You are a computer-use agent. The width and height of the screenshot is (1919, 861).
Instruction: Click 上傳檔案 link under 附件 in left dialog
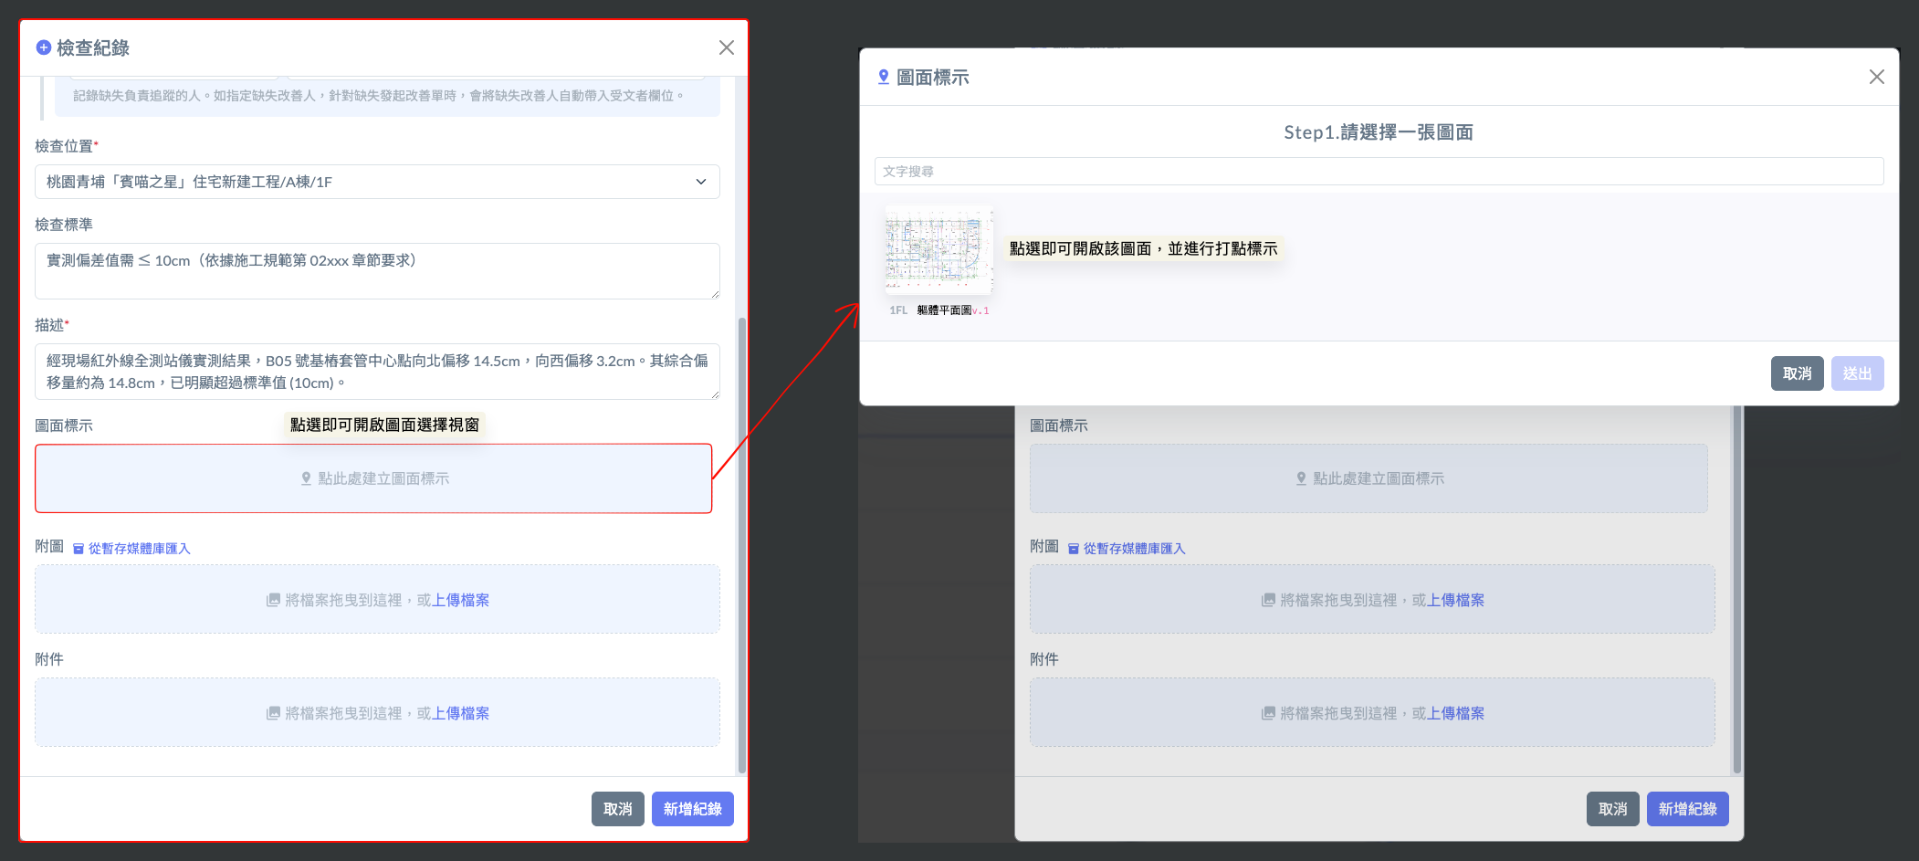tap(460, 713)
